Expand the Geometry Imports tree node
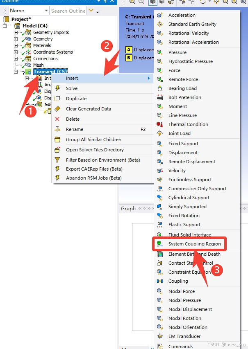This screenshot has width=248, height=349. (16, 32)
